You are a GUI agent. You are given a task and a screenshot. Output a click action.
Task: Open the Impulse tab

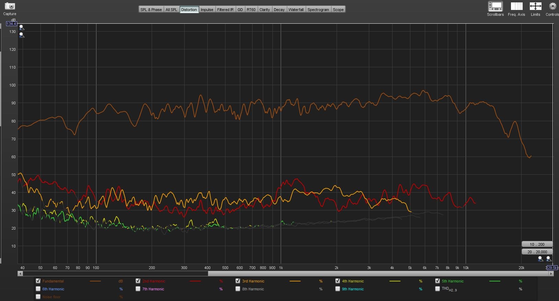pos(207,10)
